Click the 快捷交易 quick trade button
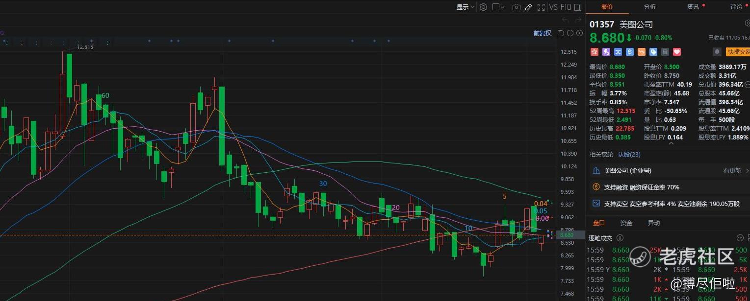This screenshot has height=301, width=750. click(x=738, y=52)
